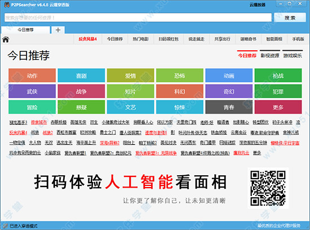Open 扫码领红包 in the navigation bar
The image size is (310, 230).
(169, 39)
